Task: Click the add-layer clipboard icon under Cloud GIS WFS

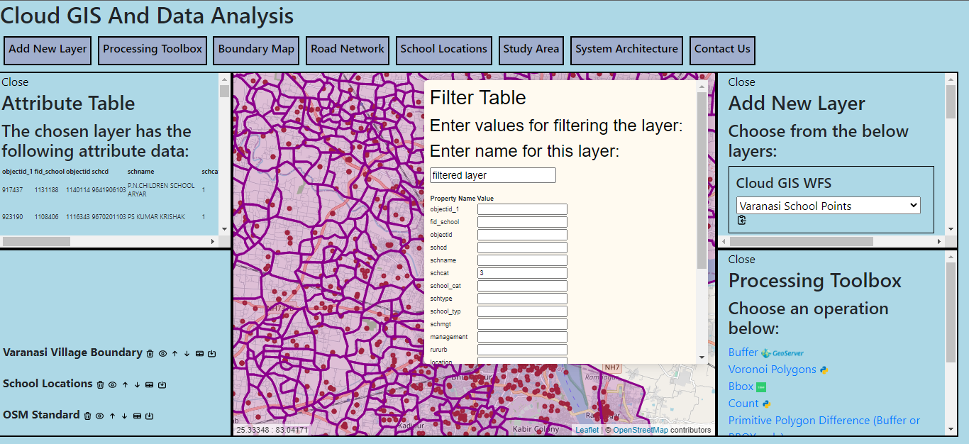Action: [x=742, y=220]
